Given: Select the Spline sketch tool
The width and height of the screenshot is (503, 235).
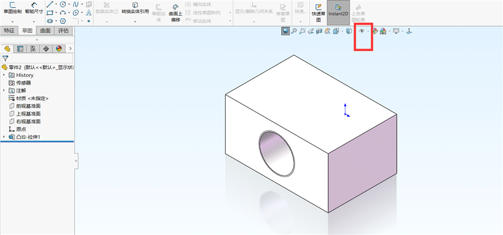Looking at the screenshot, I should coord(75,4).
